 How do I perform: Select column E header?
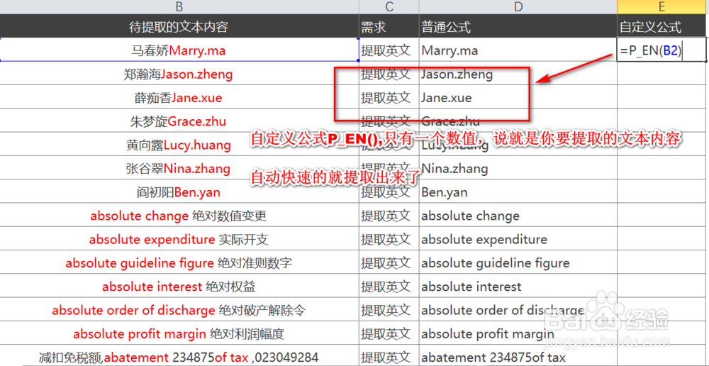(x=663, y=7)
